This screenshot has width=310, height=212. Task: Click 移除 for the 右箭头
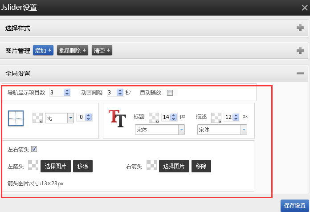coord(201,166)
